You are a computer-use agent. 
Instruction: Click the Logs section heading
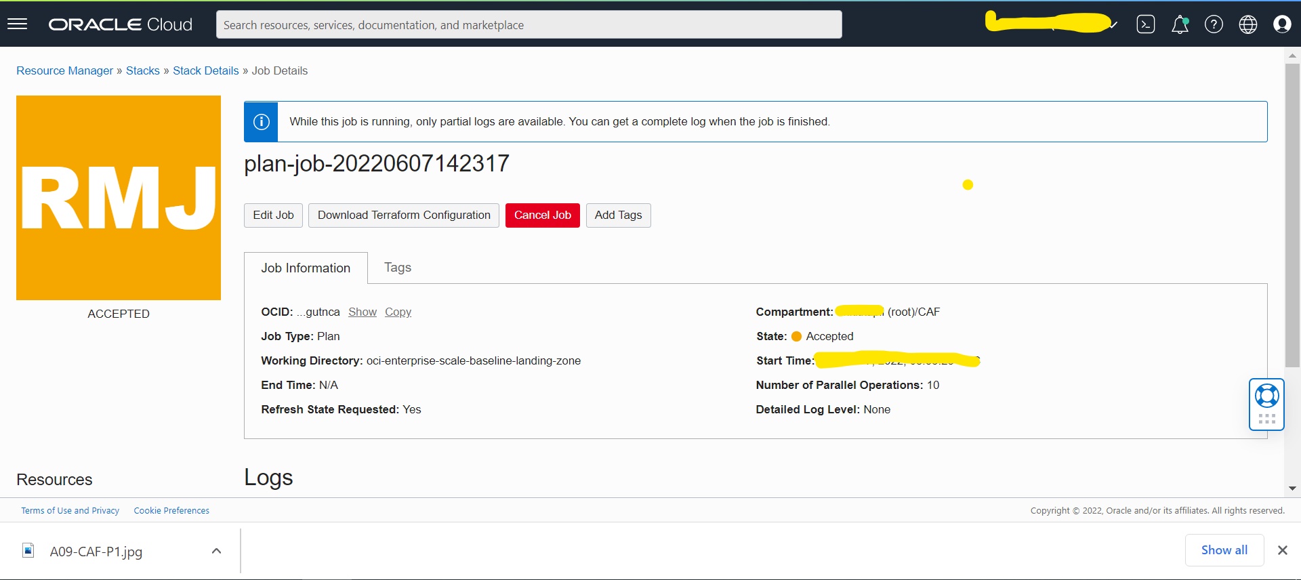pos(268,478)
